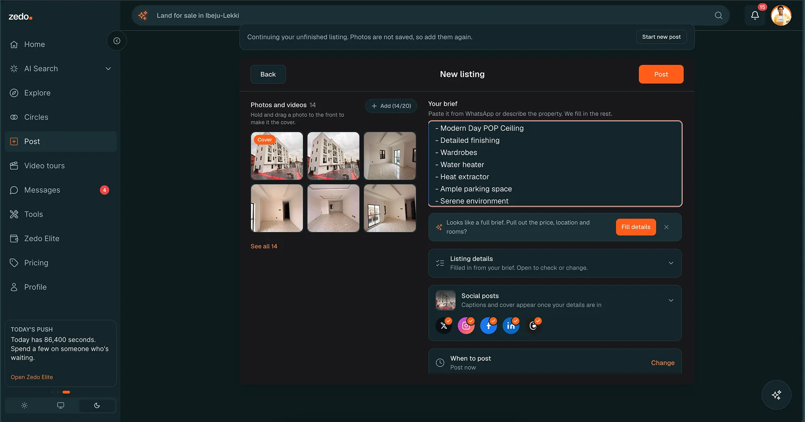Dismiss the fill details suggestion
Viewport: 805px width, 422px height.
coord(666,227)
